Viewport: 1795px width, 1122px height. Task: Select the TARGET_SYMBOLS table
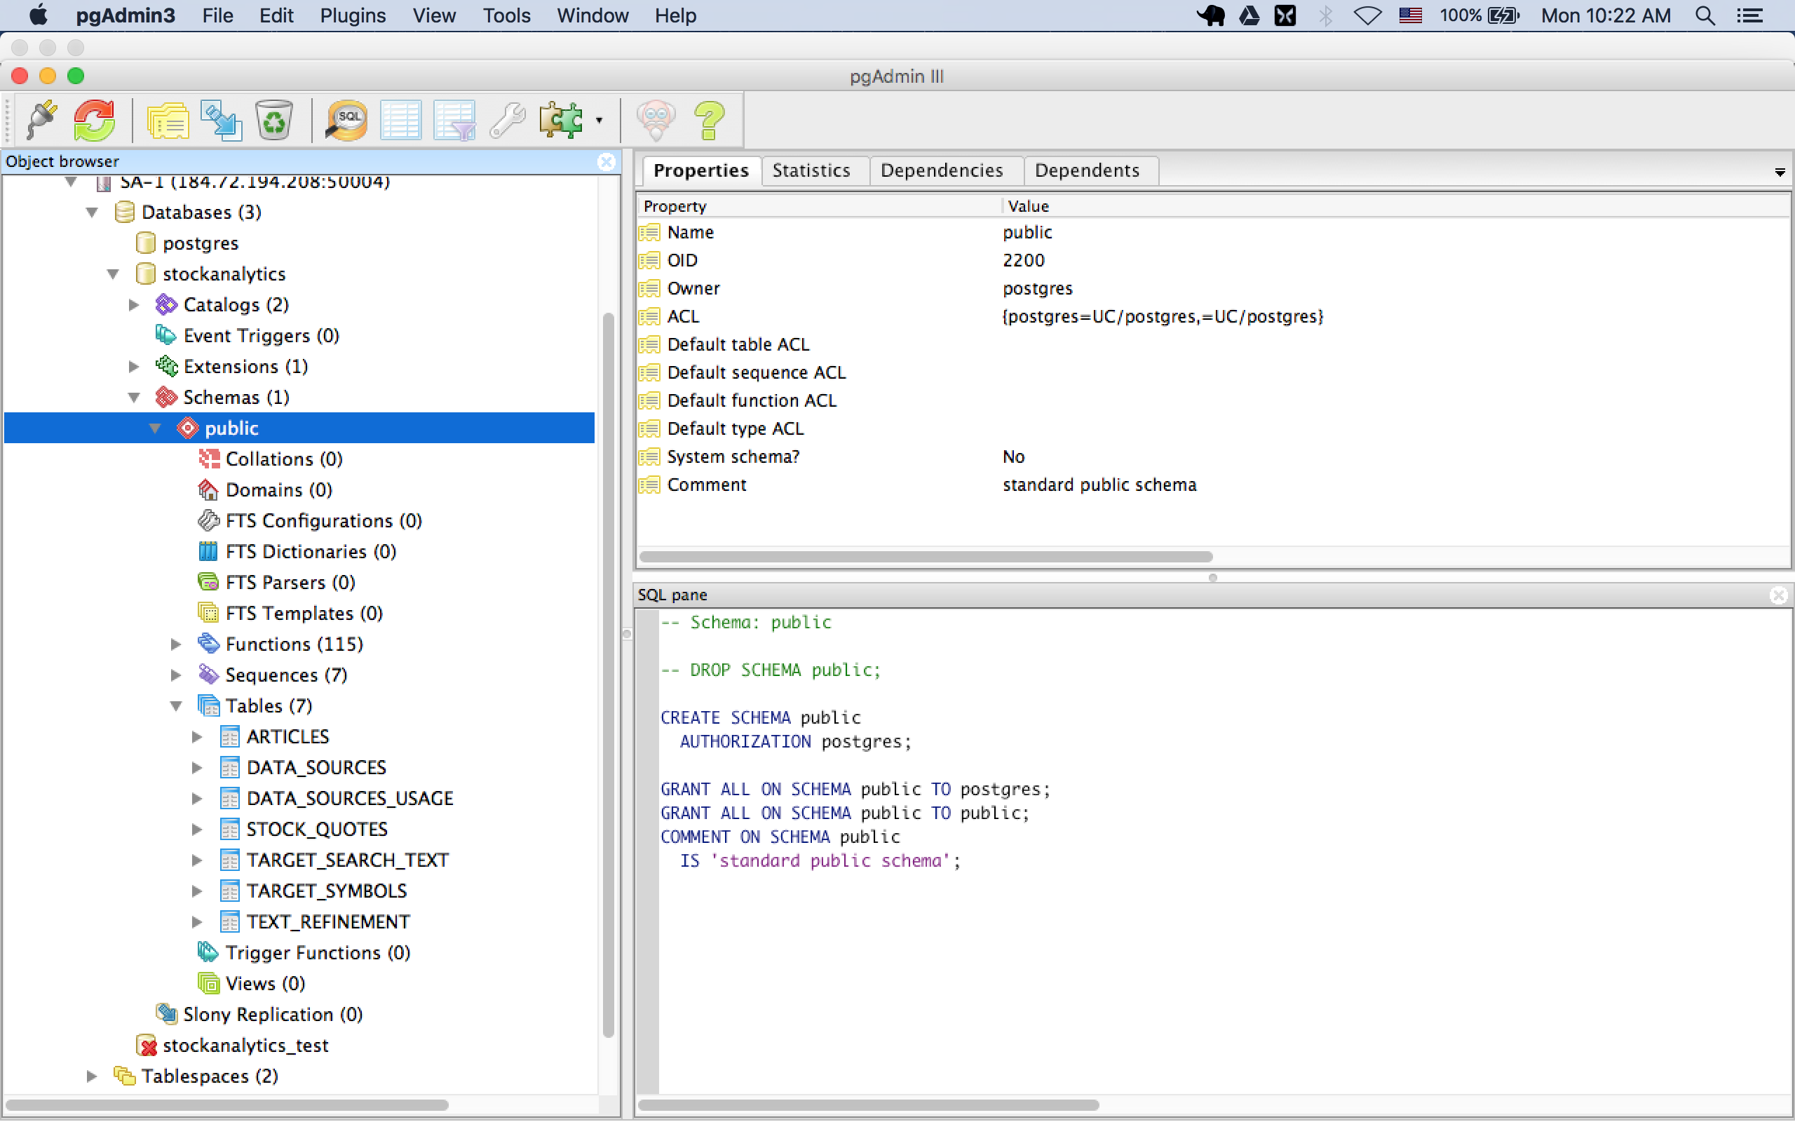tap(327, 891)
